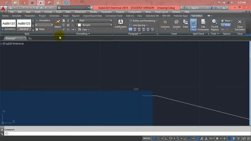
Task: Click the search binoculars icon
Action: coord(185,8)
